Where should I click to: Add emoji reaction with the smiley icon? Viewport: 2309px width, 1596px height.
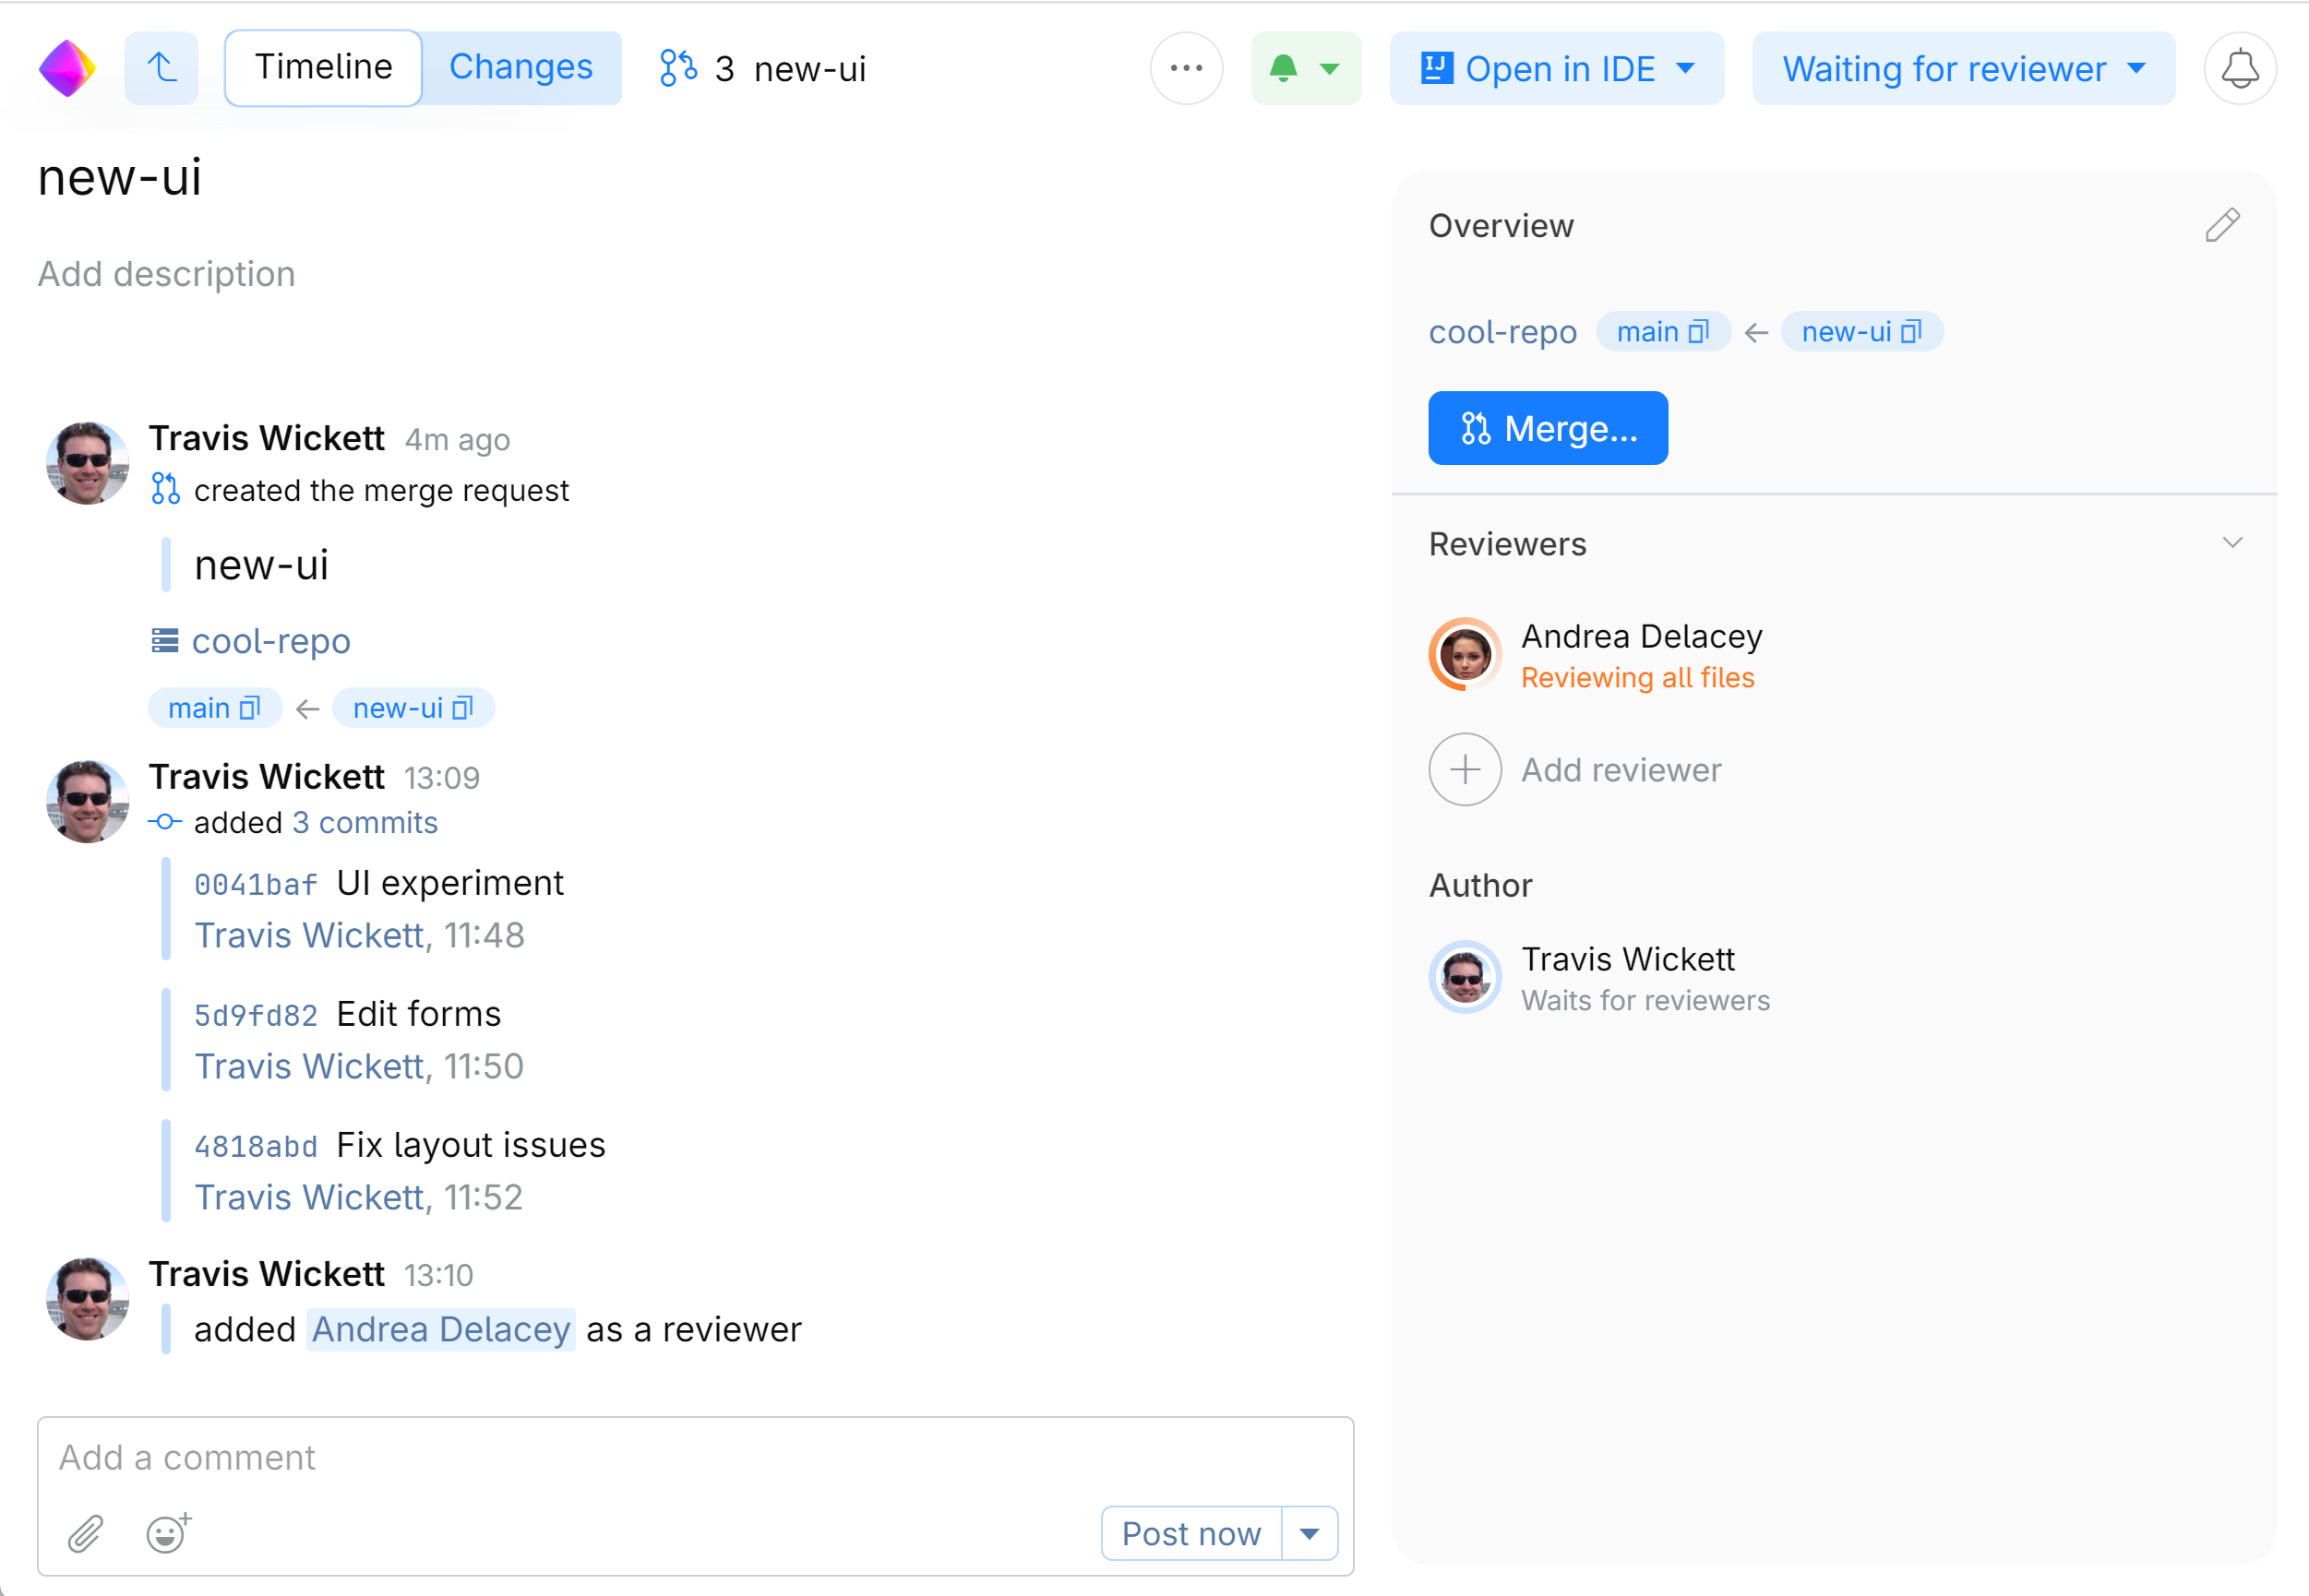[x=167, y=1533]
